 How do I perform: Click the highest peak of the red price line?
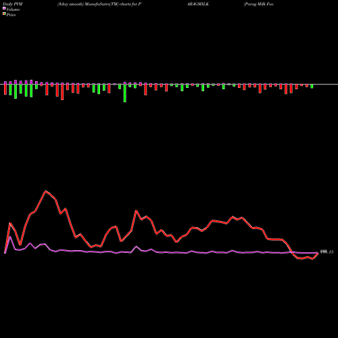(45, 191)
